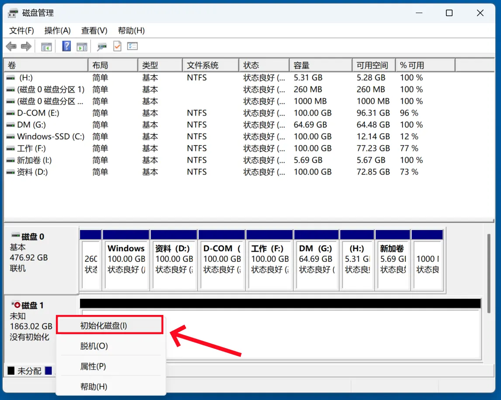Open the 帮助(H) menu in the menu bar
This screenshot has width=501, height=400.
click(x=131, y=31)
